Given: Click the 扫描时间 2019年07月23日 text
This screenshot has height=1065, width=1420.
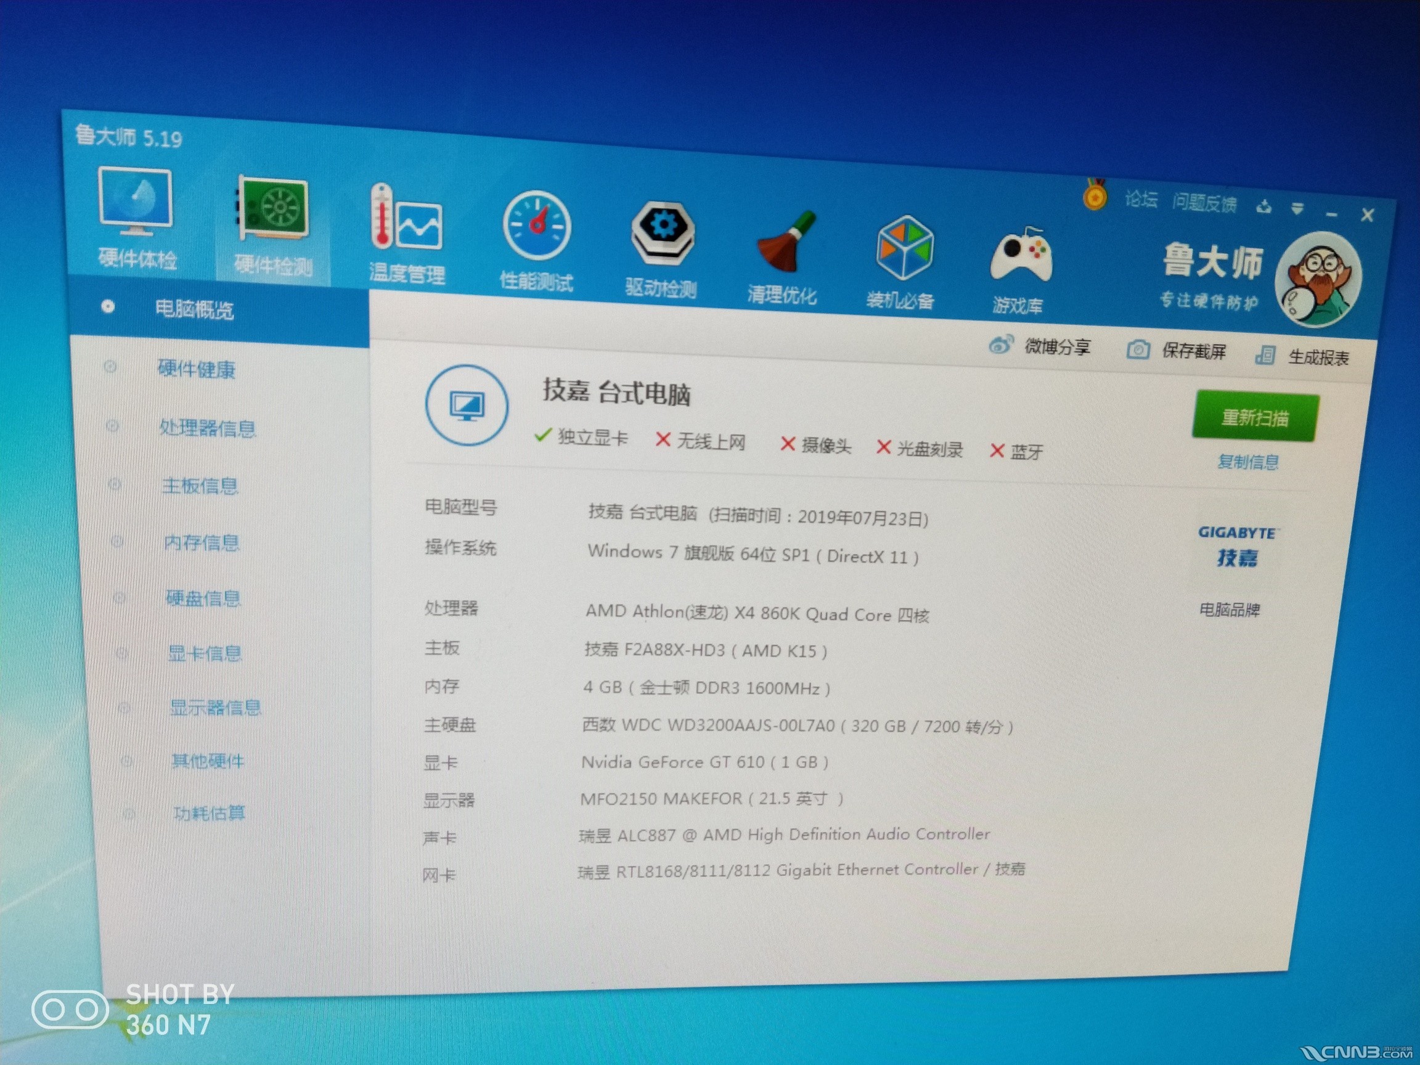Looking at the screenshot, I should (x=818, y=516).
